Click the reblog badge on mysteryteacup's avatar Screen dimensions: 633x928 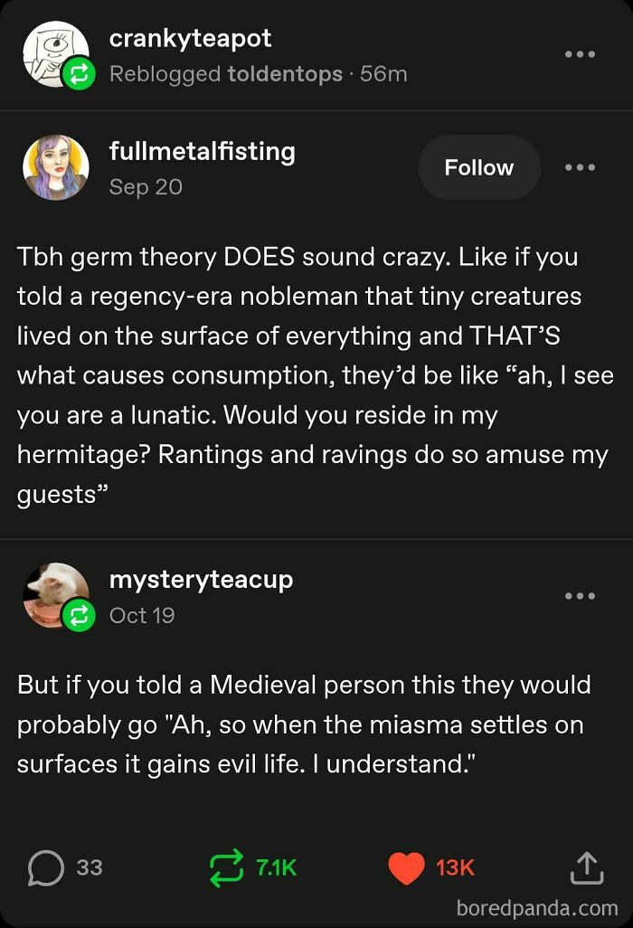click(80, 616)
